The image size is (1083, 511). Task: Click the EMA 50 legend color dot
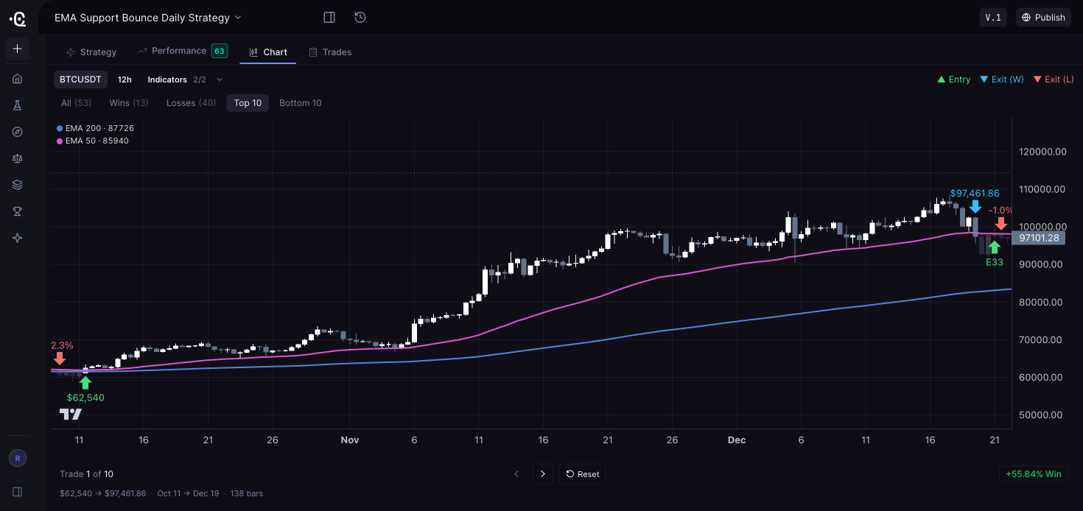(60, 141)
